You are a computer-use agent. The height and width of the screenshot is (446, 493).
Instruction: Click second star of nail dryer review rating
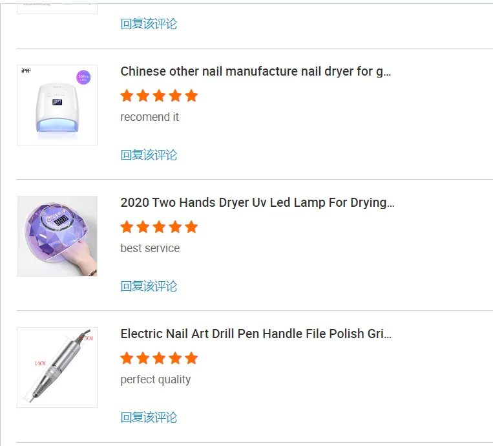pos(143,96)
